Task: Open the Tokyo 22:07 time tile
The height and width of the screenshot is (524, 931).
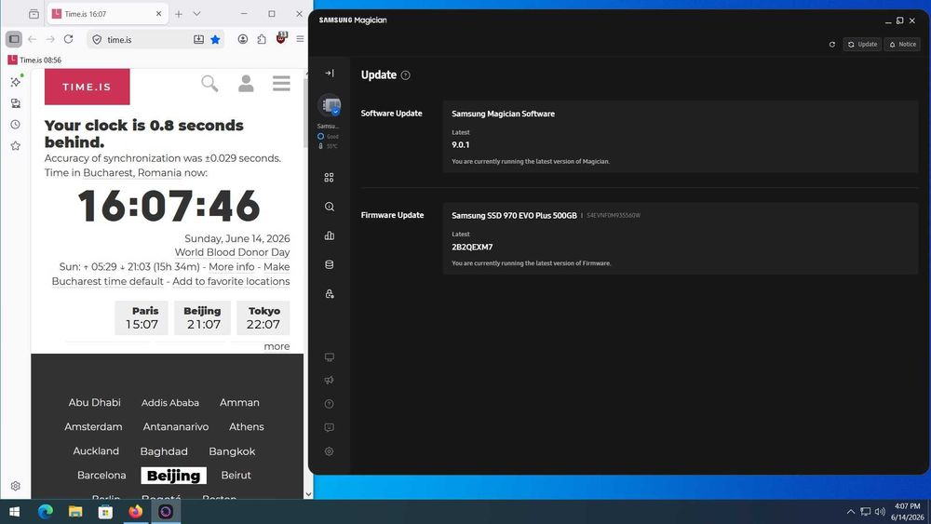Action: [x=263, y=318]
